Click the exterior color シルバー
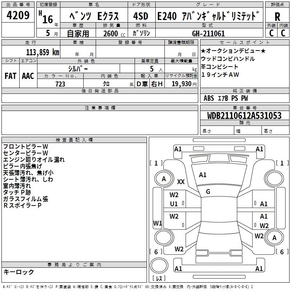This screenshot has height=291, width=291. [x=78, y=69]
